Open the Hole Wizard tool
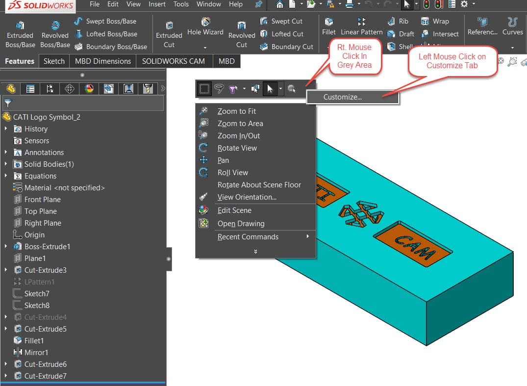527x386 pixels. [x=205, y=27]
